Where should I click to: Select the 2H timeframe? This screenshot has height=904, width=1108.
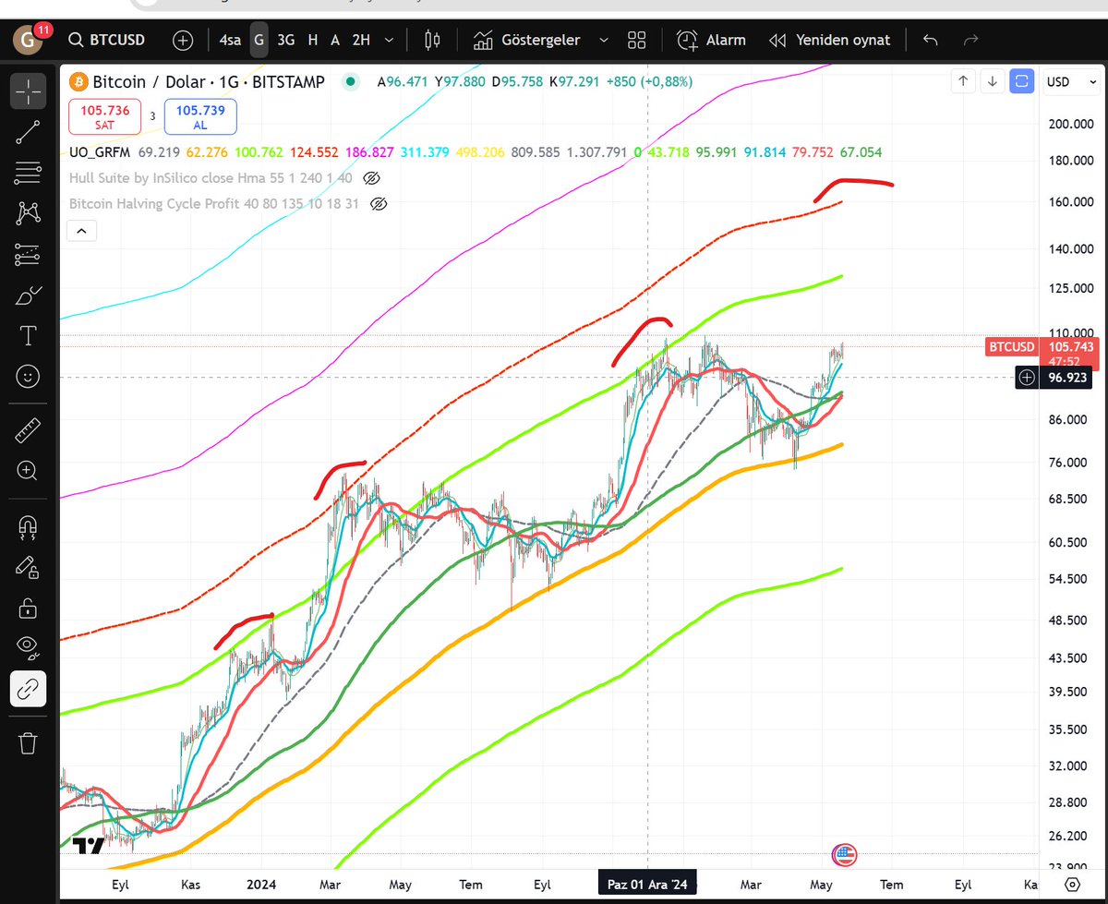pos(361,41)
